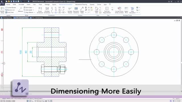Click the ribbon minimize dropdown after App+
This screenshot has height=102, width=182.
click(x=110, y=4)
